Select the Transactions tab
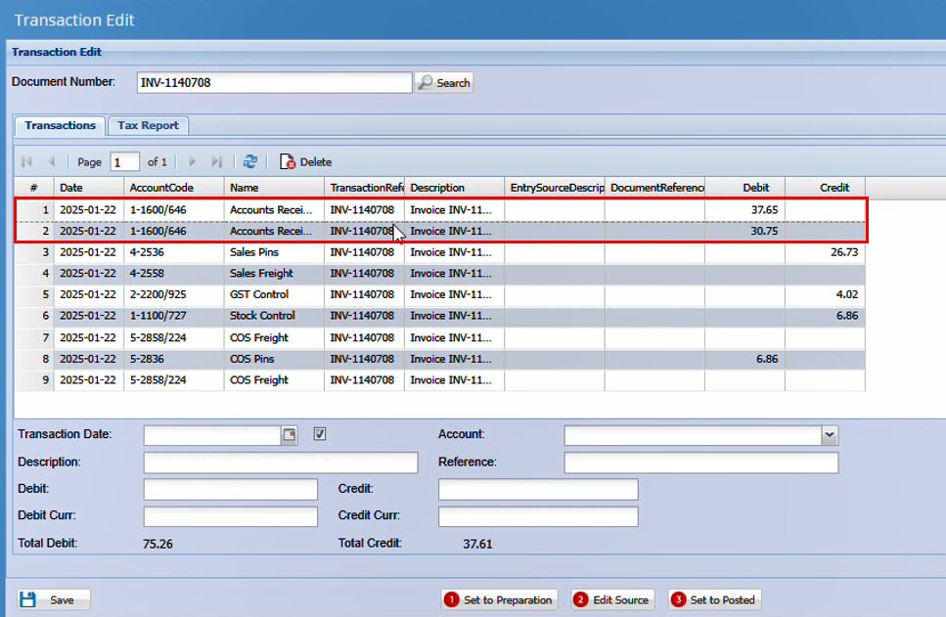 60,125
